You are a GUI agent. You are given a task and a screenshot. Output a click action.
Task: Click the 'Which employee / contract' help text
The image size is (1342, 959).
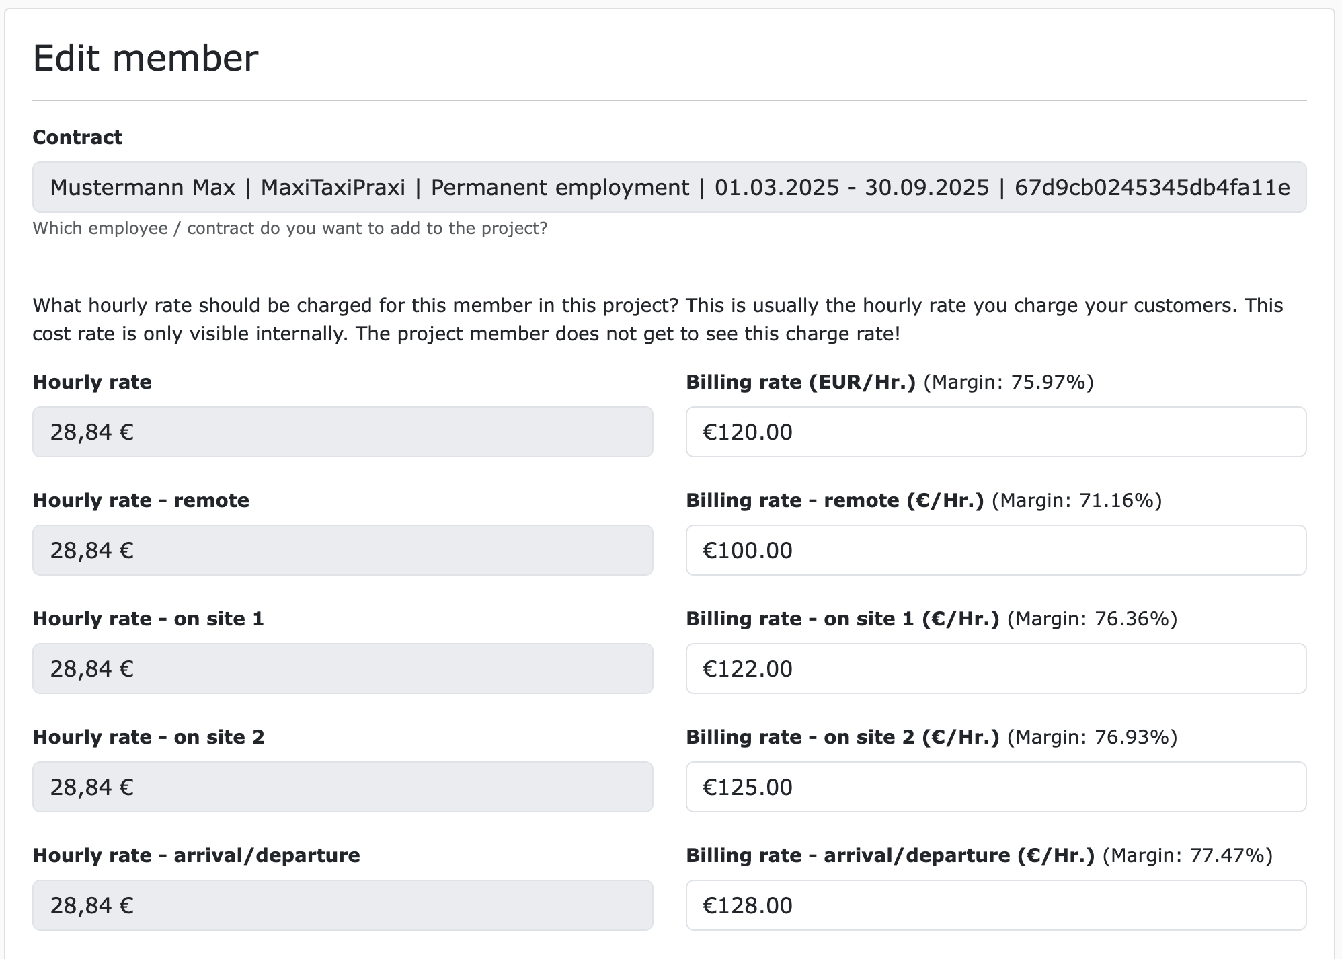290,229
